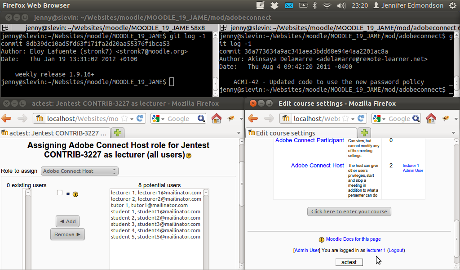
Task: Open the Admin User link in footer
Action: [x=306, y=250]
